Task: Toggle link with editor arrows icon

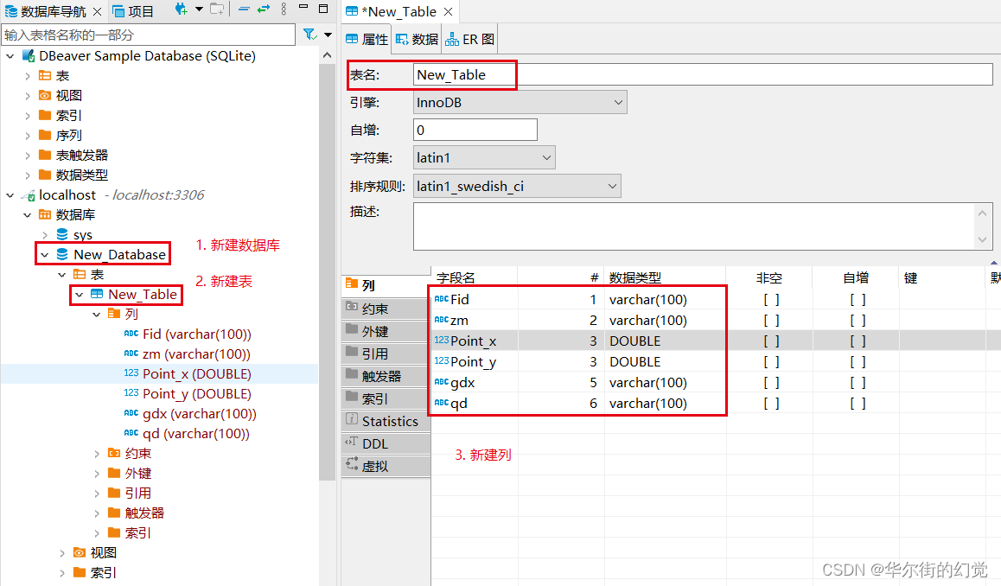Action: (x=264, y=10)
